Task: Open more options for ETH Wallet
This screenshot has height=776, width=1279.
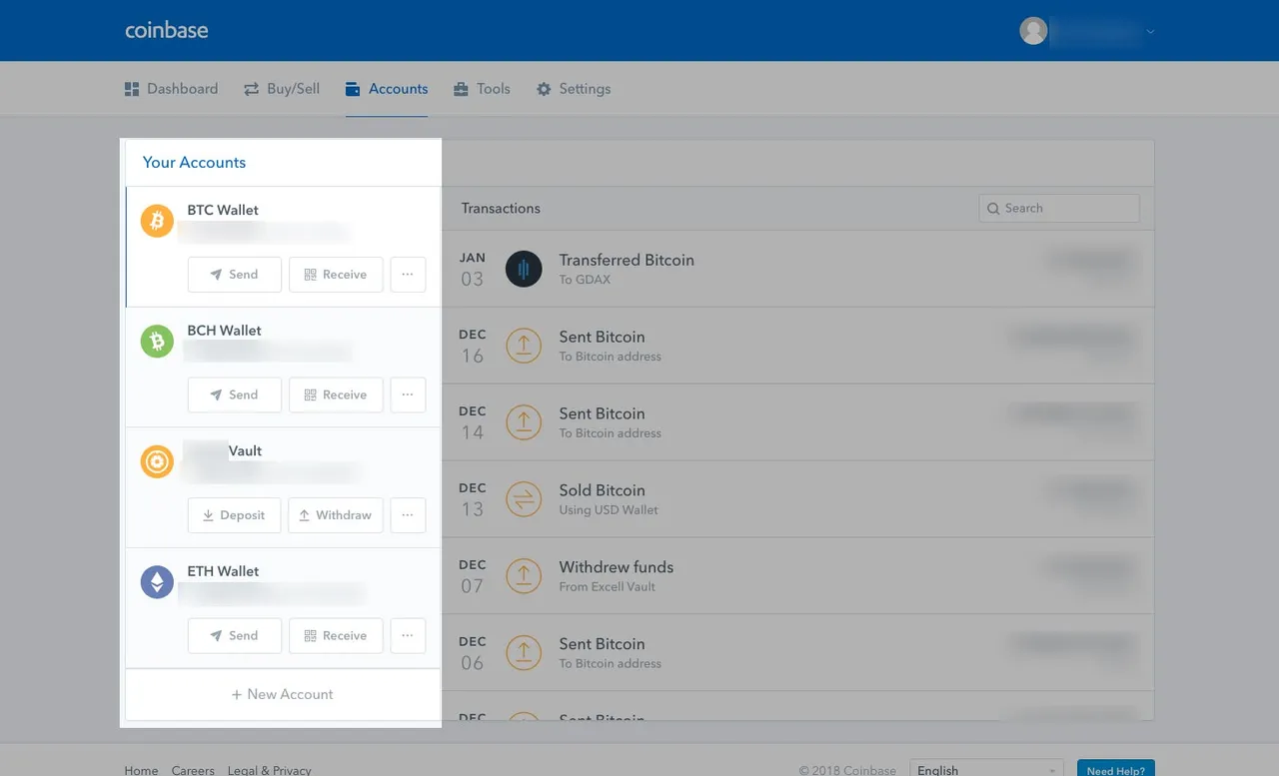Action: (x=408, y=636)
